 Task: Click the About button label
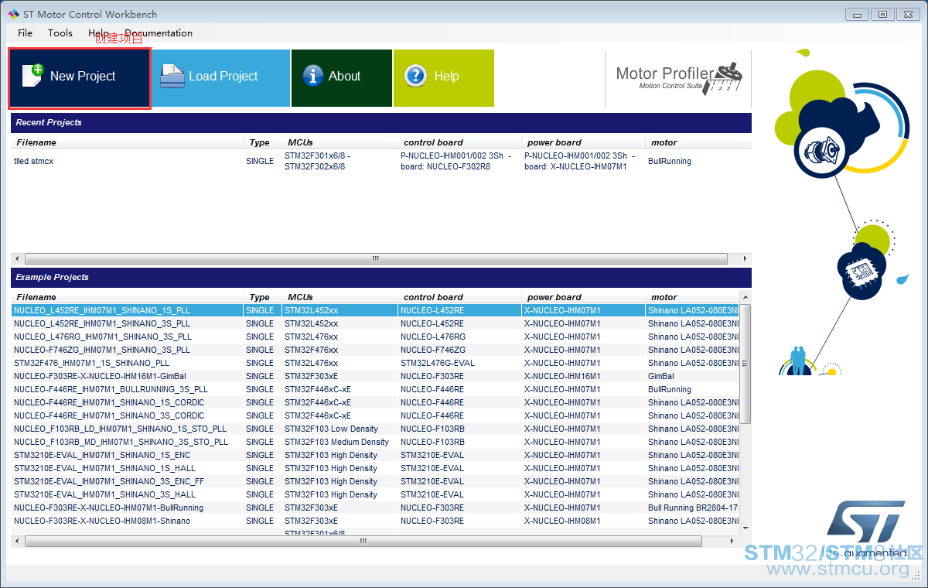344,76
